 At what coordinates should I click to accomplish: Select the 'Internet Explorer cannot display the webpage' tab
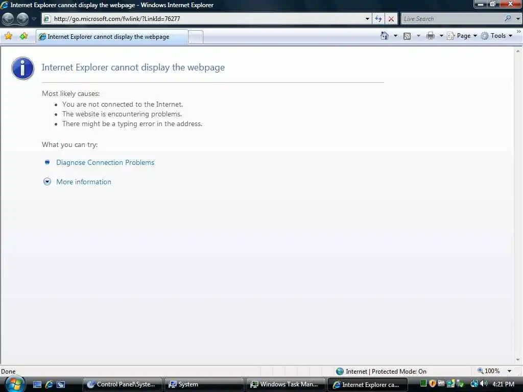click(112, 37)
